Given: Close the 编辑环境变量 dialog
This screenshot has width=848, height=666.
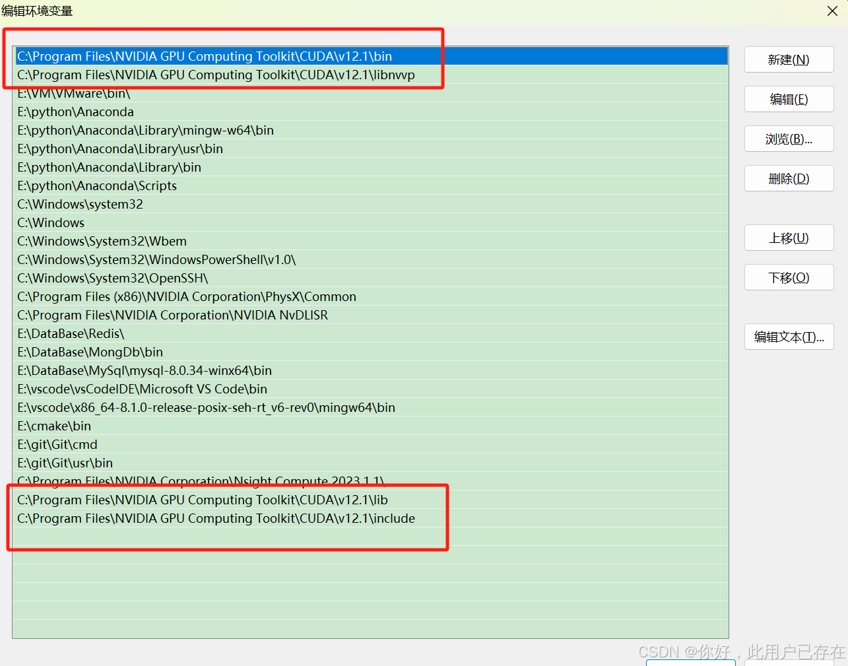Looking at the screenshot, I should (832, 11).
